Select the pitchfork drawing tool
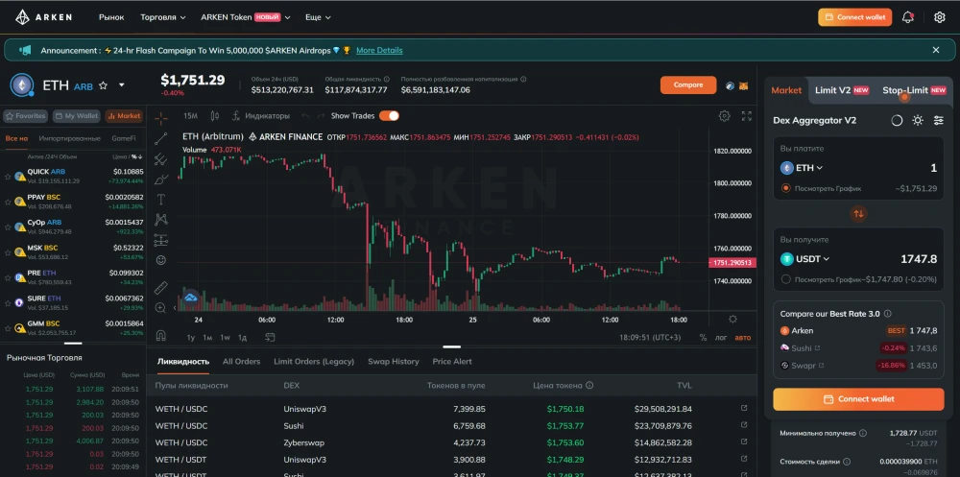The image size is (960, 477). pos(161,159)
